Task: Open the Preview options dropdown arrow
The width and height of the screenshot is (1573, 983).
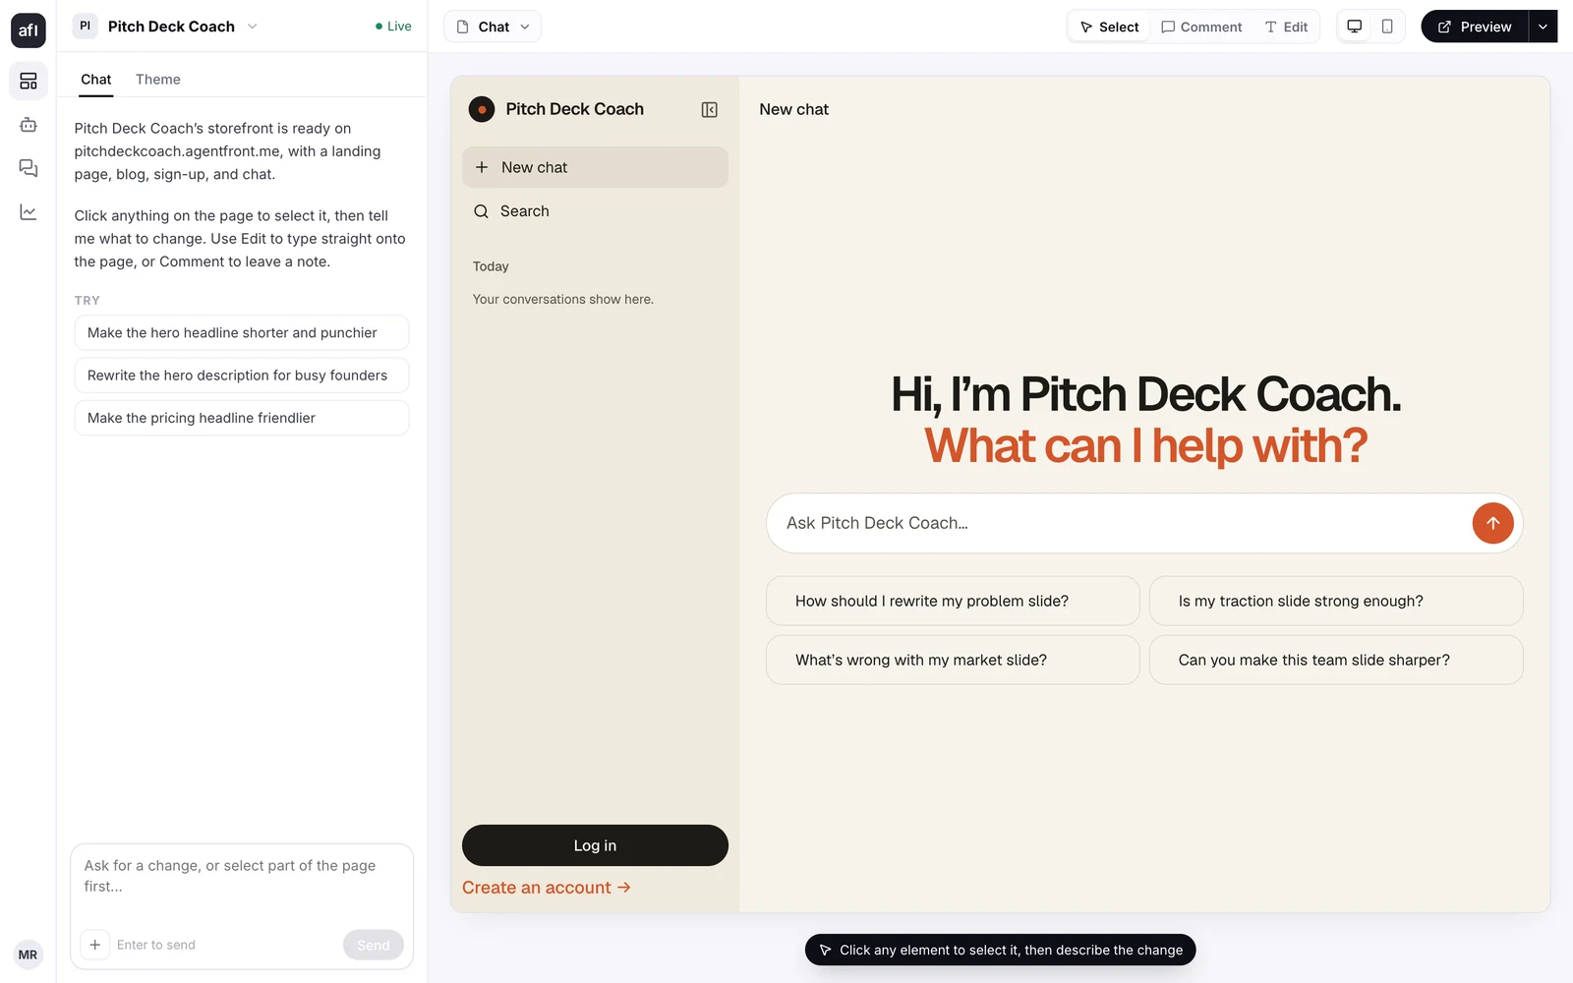Action: pos(1543,27)
